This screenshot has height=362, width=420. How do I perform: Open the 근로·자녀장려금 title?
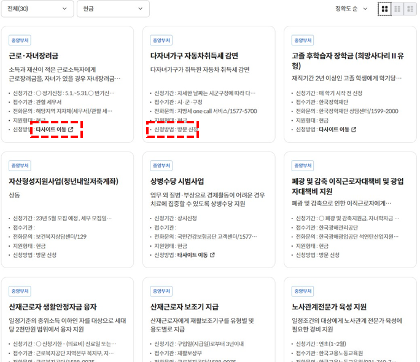pyautogui.click(x=34, y=56)
